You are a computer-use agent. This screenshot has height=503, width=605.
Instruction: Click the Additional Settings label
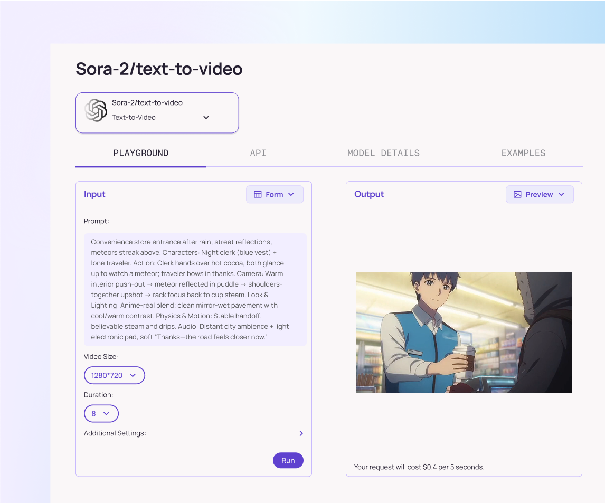tap(115, 433)
